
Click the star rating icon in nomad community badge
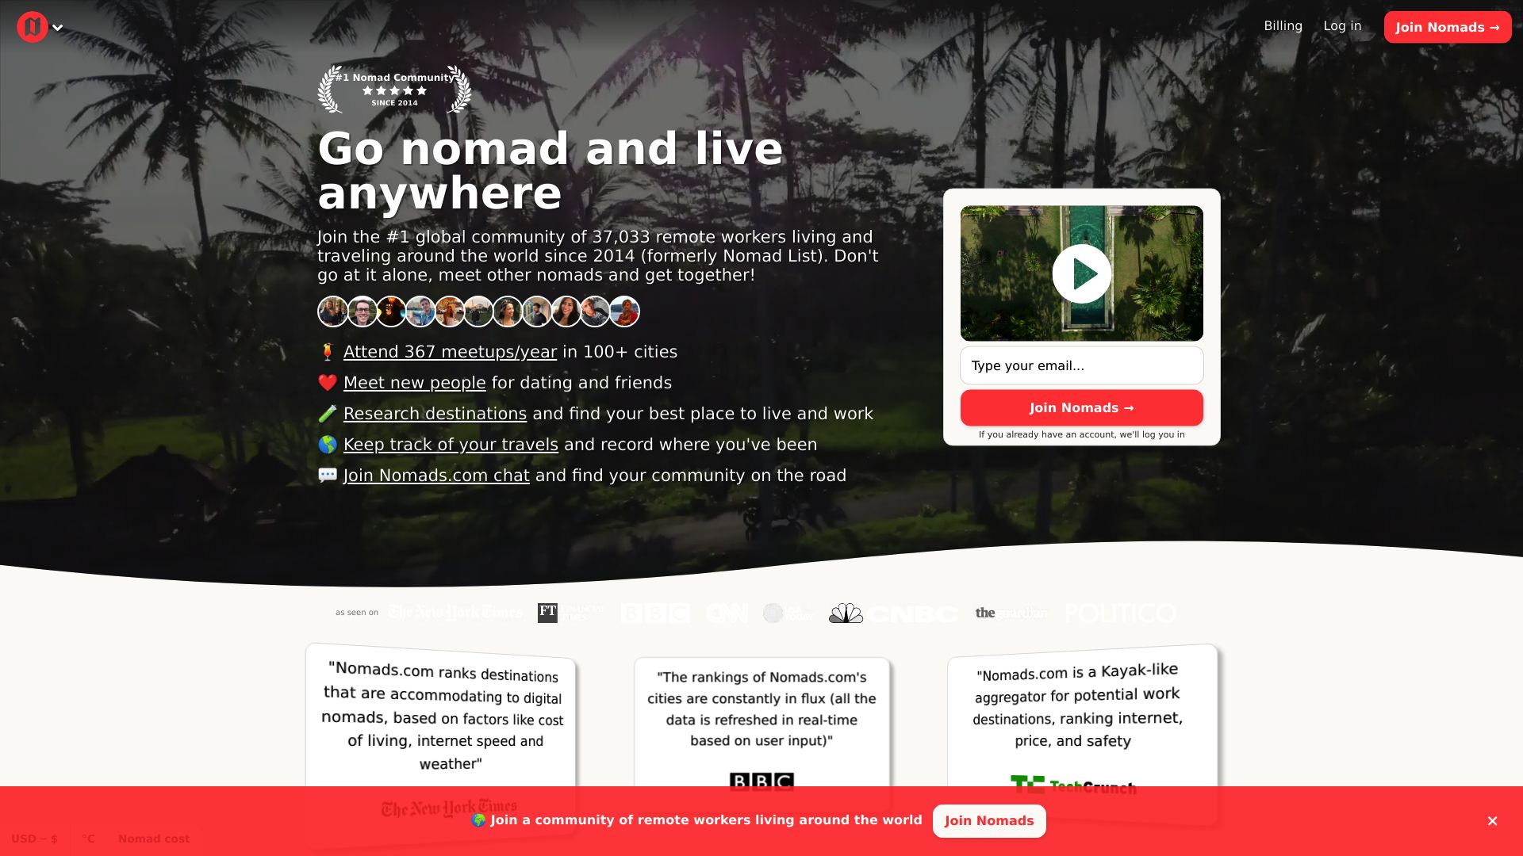[394, 90]
